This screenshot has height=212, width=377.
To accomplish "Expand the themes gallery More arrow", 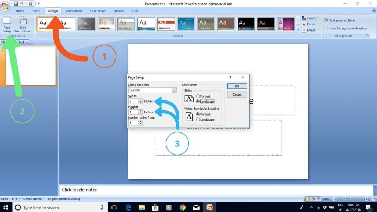I will pyautogui.click(x=298, y=30).
